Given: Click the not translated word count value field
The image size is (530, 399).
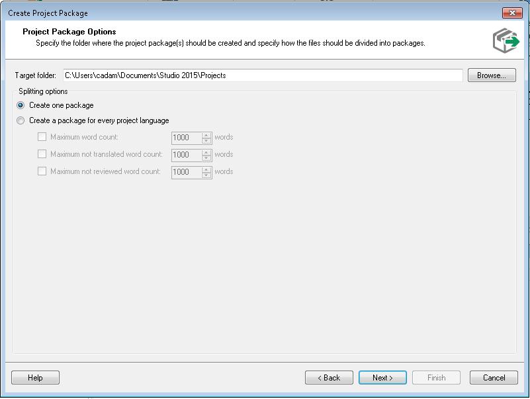Looking at the screenshot, I should click(x=187, y=155).
